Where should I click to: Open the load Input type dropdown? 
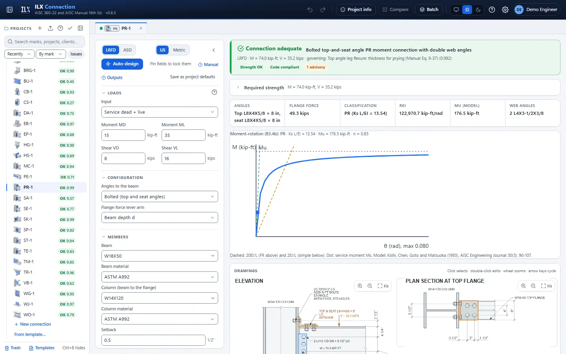160,112
